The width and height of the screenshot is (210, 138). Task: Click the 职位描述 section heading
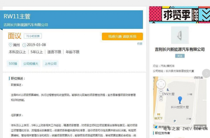(x=18, y=78)
